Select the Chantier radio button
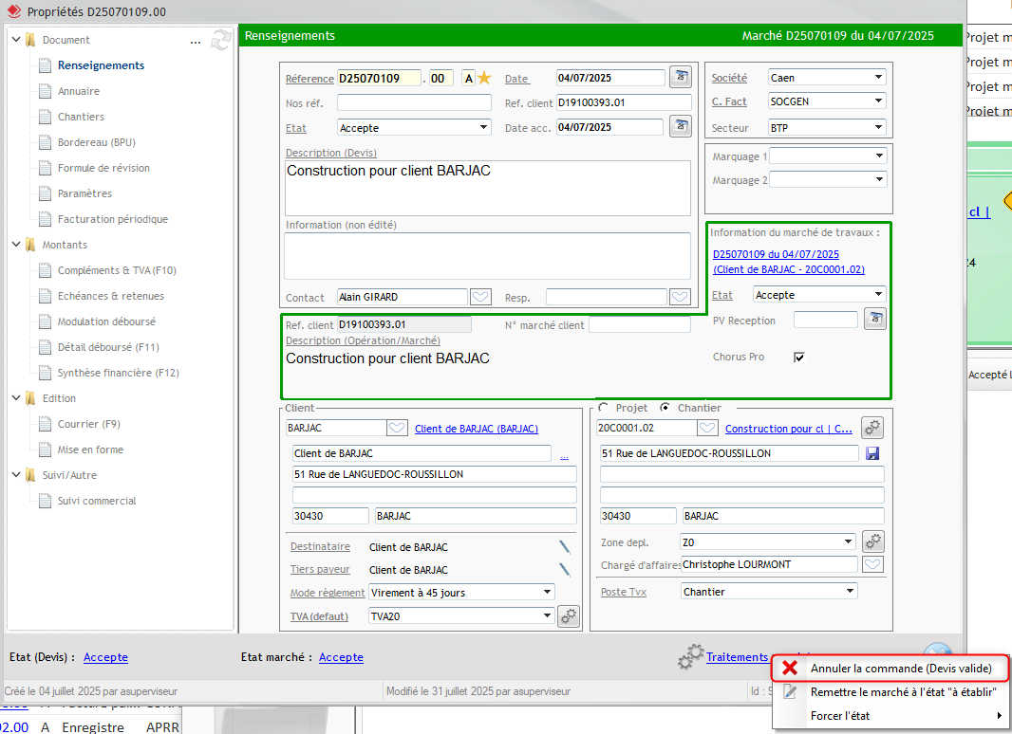Screen dimensions: 1012x734 pos(665,408)
